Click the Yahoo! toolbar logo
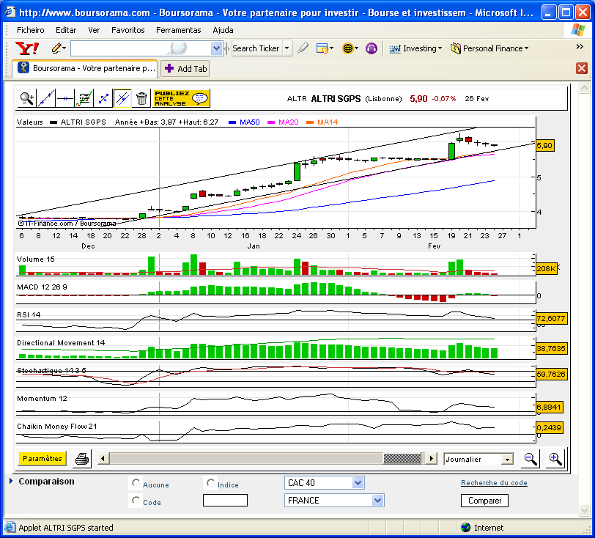The height and width of the screenshot is (538, 595). pyautogui.click(x=27, y=48)
